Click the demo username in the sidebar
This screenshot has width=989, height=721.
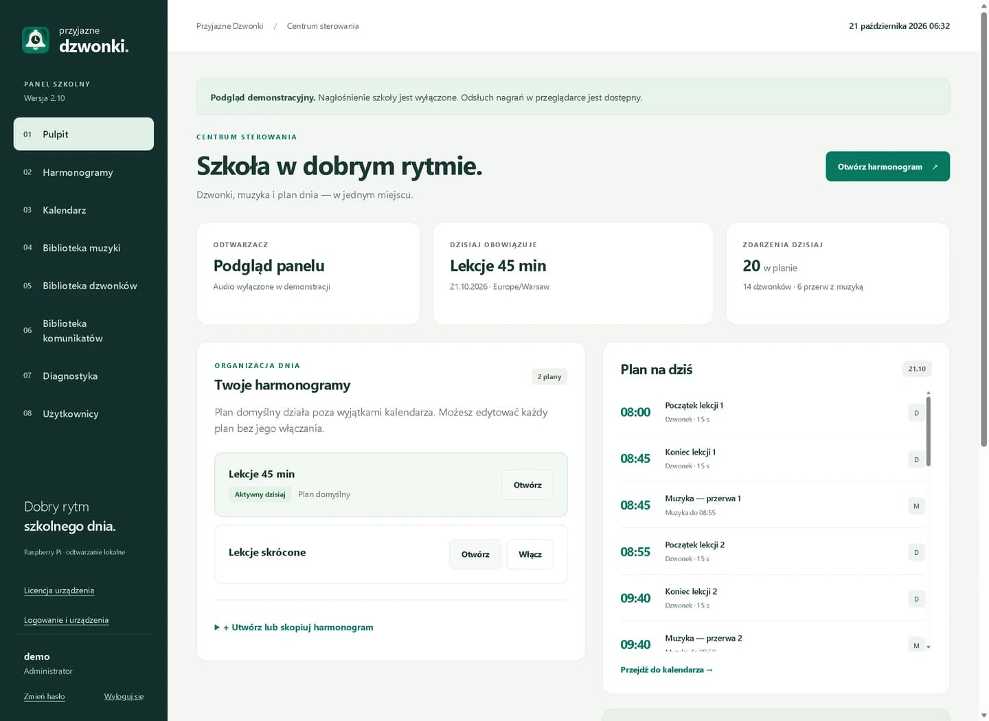tap(37, 656)
